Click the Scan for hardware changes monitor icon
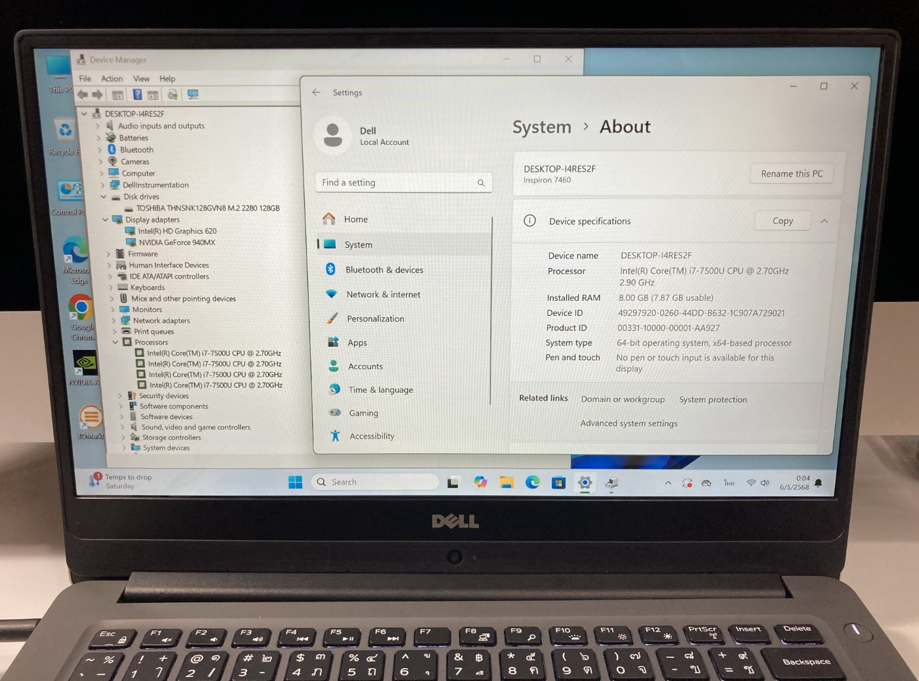Viewport: 919px width, 681px height. tap(192, 95)
